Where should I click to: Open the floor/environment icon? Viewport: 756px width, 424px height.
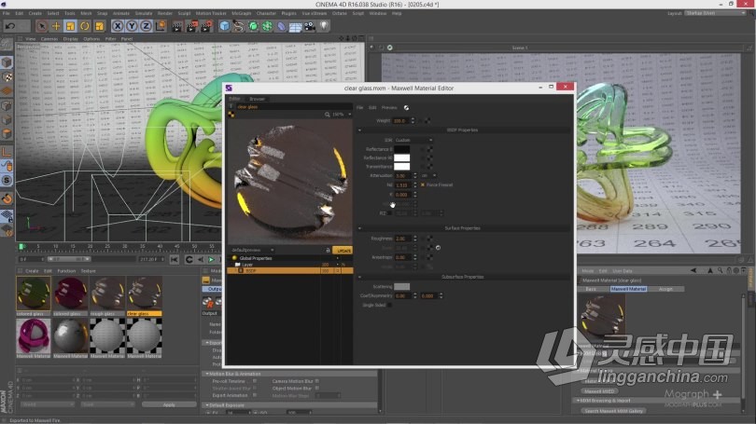pos(296,26)
